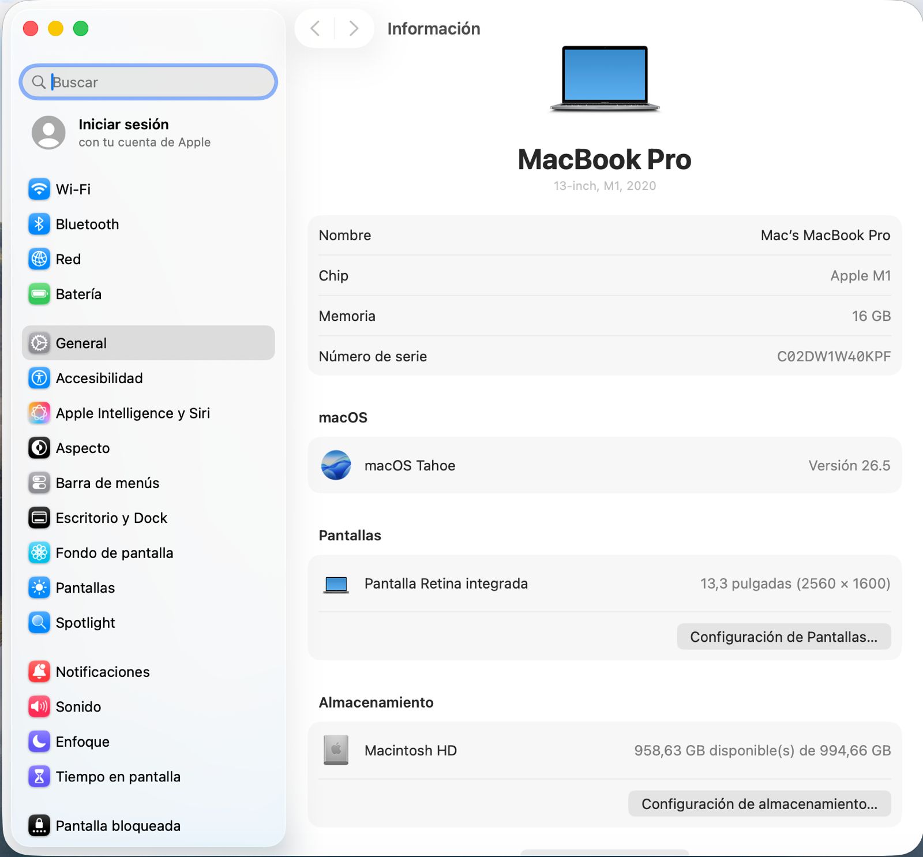The image size is (923, 857).
Task: Select Apple Intelligence y Siri icon
Action: (x=39, y=413)
